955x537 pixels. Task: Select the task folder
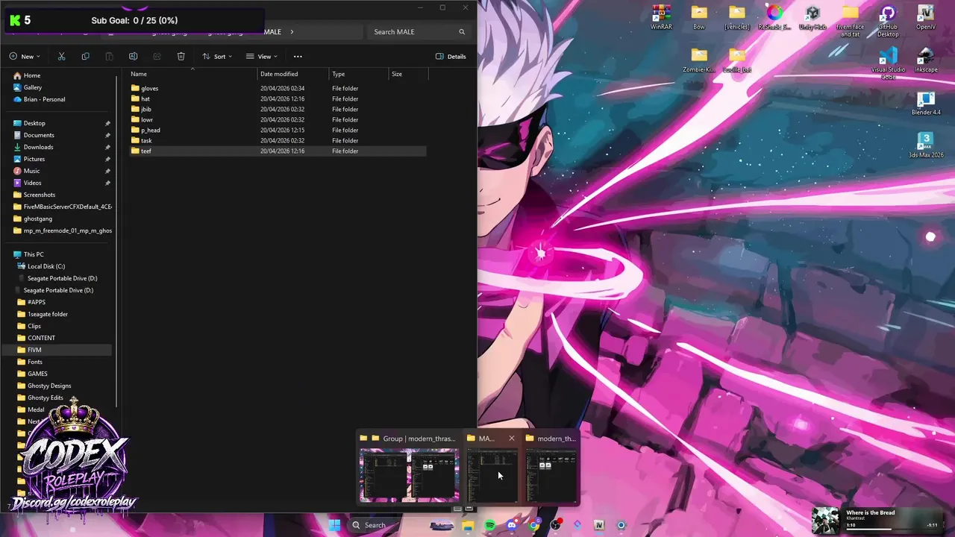tap(277, 140)
